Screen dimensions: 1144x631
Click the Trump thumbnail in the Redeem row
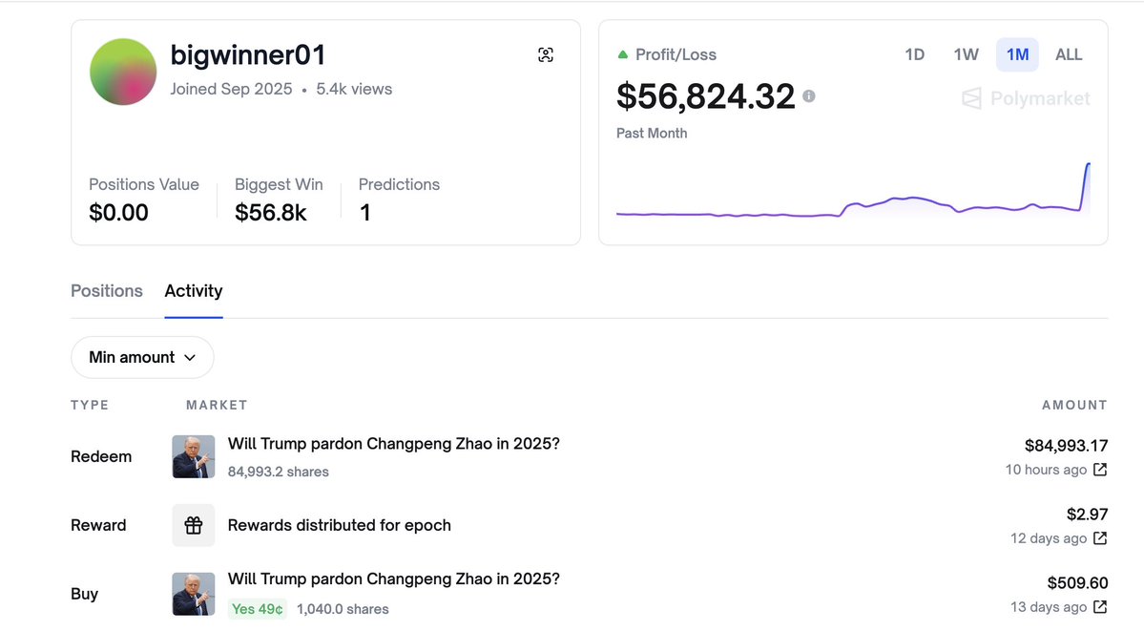coord(194,456)
